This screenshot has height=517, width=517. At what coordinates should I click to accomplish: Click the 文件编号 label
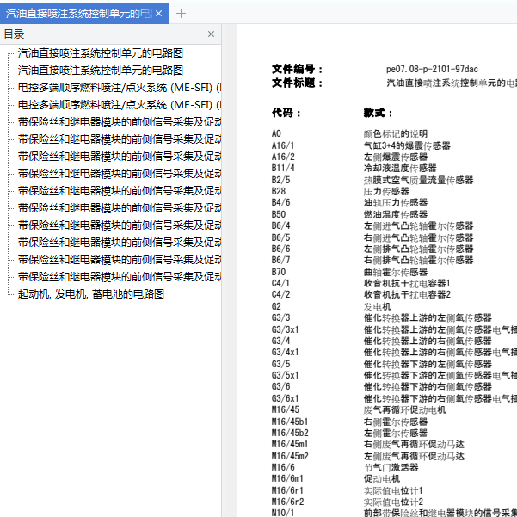(x=297, y=69)
